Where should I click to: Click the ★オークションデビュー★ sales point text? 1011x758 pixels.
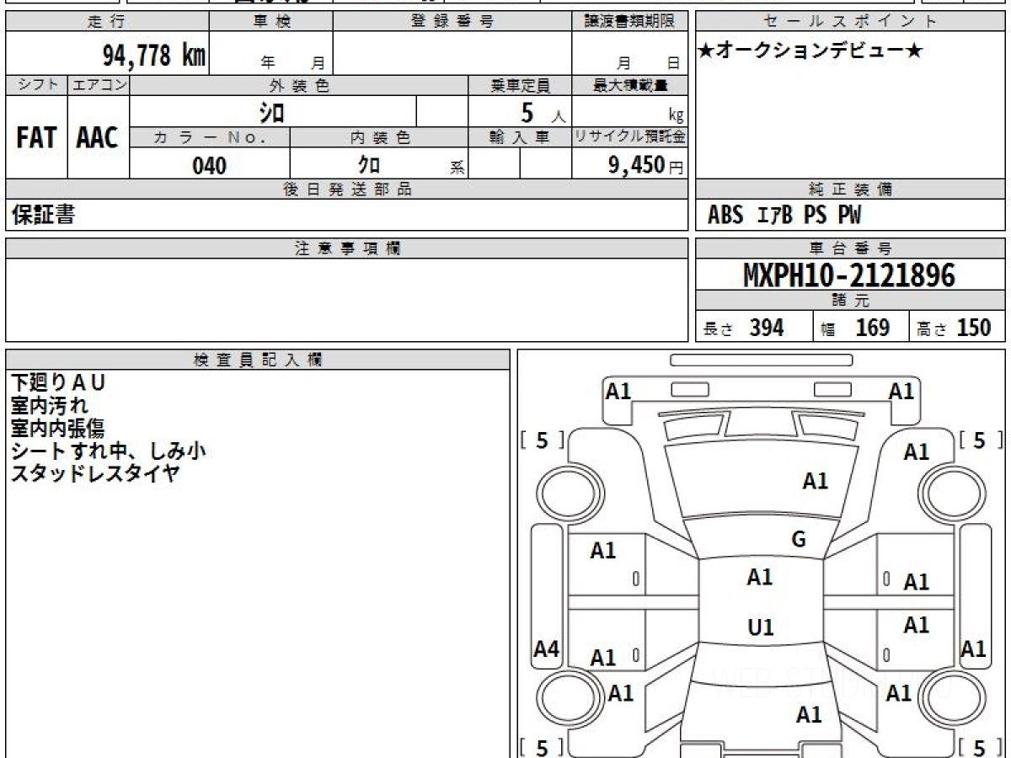pos(810,51)
